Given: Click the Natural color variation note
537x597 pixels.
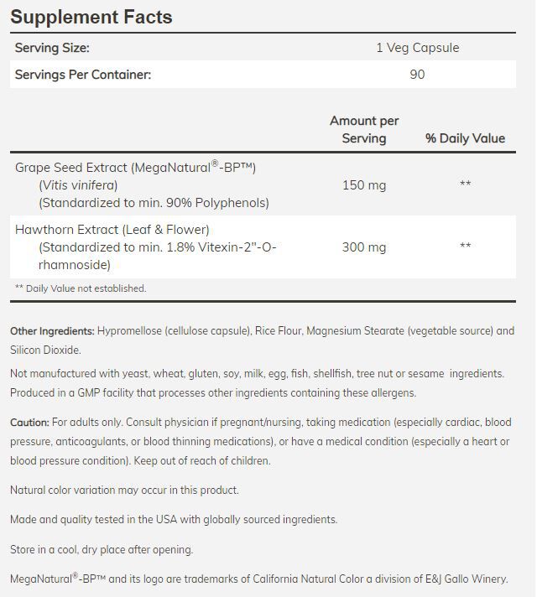Looking at the screenshot, I should (124, 490).
